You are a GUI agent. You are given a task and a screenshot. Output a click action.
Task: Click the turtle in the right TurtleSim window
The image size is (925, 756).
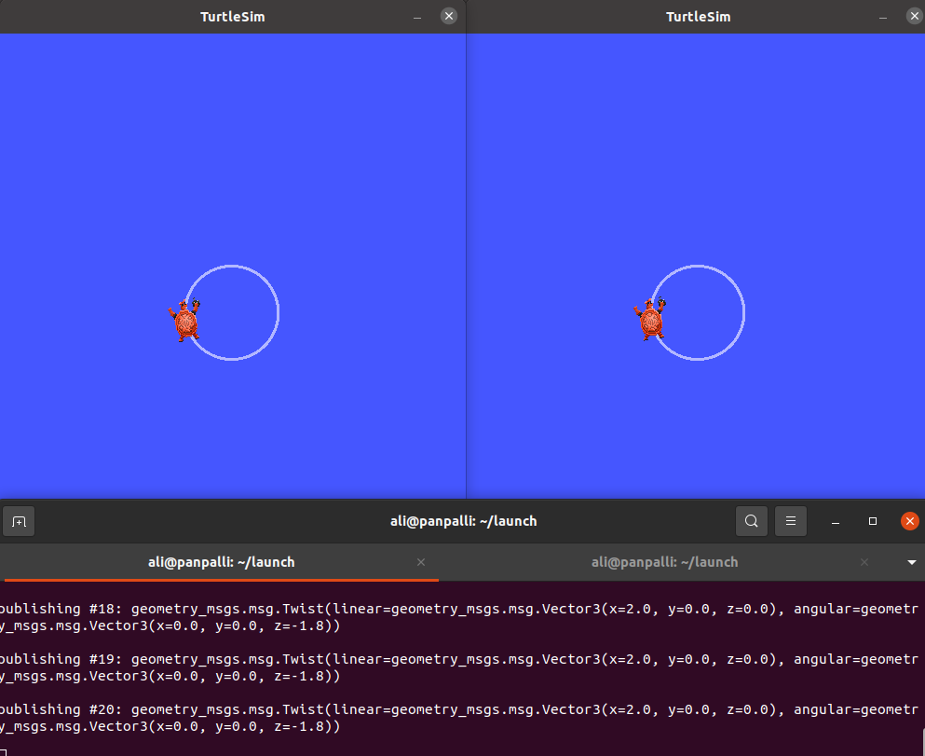tap(649, 321)
